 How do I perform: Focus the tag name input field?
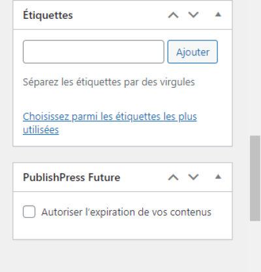pos(93,52)
